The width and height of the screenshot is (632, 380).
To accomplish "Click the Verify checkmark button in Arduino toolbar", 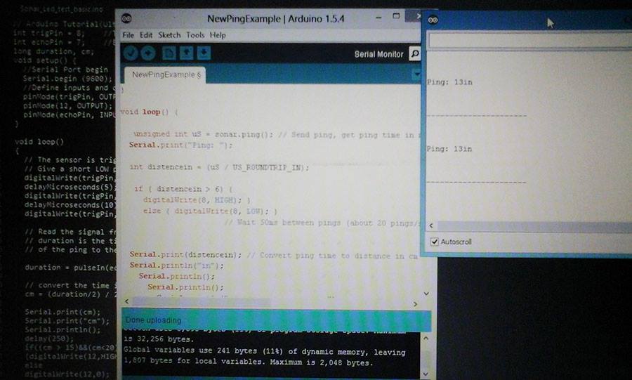I will click(x=131, y=53).
